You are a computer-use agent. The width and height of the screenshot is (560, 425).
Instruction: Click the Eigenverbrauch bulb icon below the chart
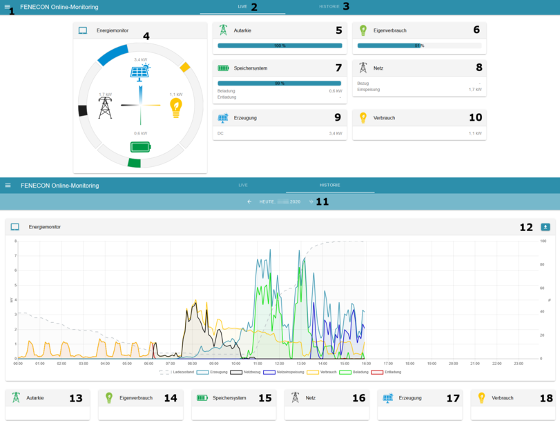point(109,397)
